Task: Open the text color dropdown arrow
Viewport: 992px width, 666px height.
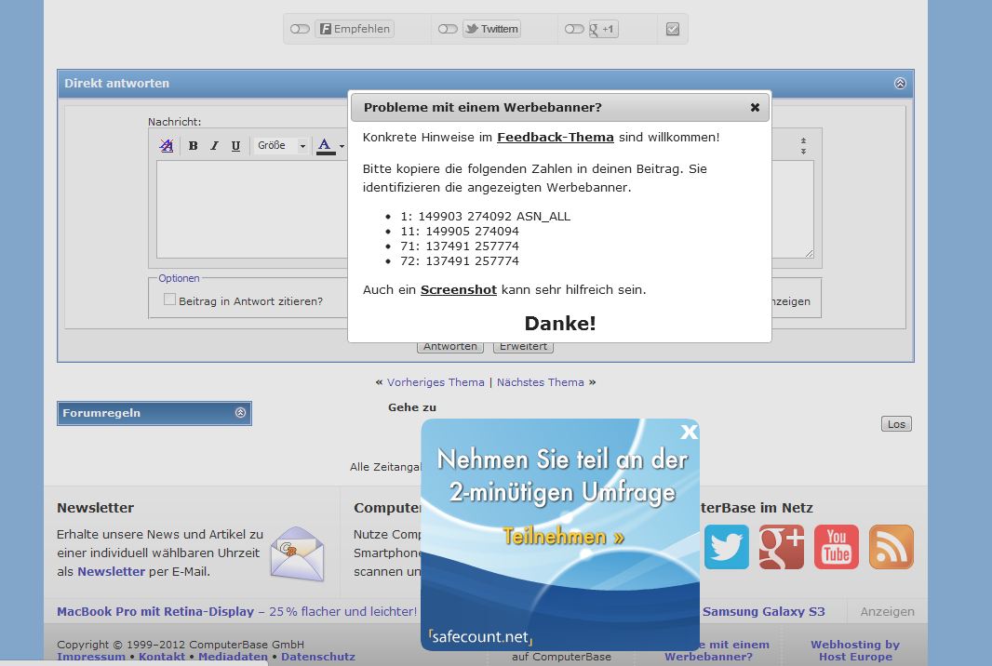Action: (342, 146)
